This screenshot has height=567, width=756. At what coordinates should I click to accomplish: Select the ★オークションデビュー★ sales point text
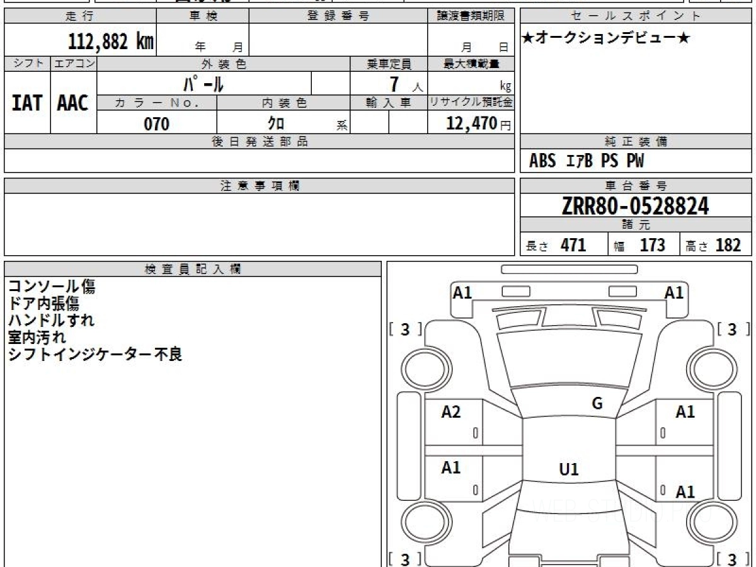[x=607, y=38]
